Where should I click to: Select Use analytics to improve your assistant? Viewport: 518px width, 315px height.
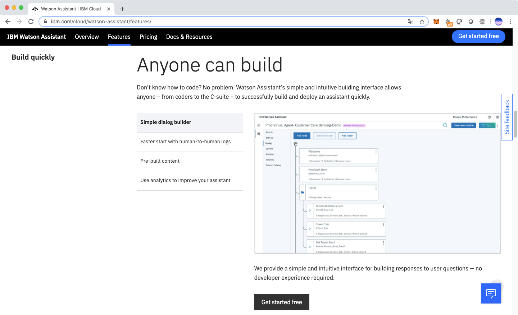coord(190,181)
